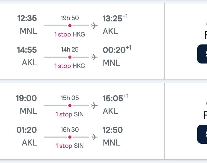Click the 19:00 departure time from MNL
207x163 pixels.
[26, 98]
